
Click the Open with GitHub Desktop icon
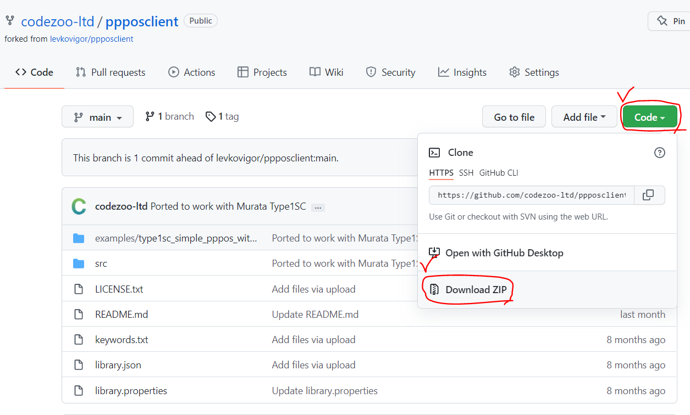click(x=434, y=253)
